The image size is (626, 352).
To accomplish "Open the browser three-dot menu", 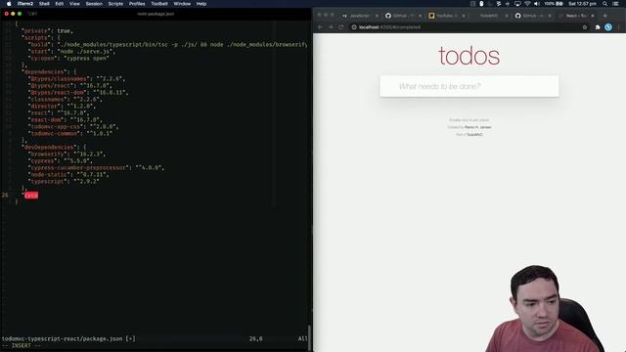I will coord(619,27).
